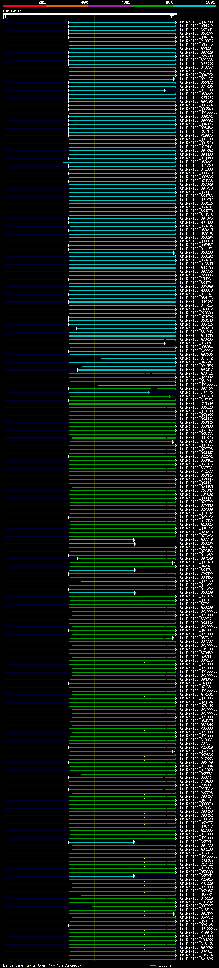Image resolution: width=219 pixels, height=968 pixels.
Task: Click the white query sequence ruler bar
Action: click(90, 14)
